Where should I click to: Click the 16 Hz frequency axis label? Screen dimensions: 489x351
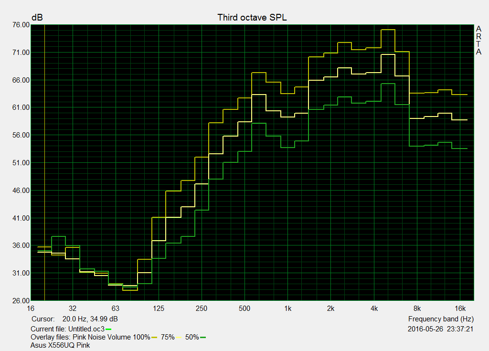pos(31,308)
